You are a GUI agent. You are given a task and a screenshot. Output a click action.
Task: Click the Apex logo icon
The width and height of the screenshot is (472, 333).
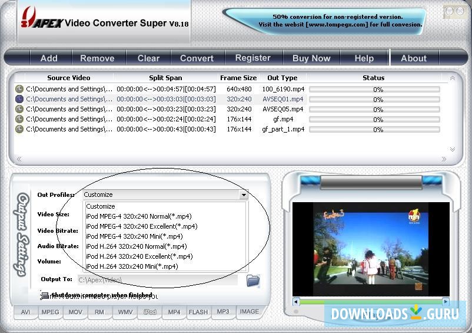tap(29, 18)
